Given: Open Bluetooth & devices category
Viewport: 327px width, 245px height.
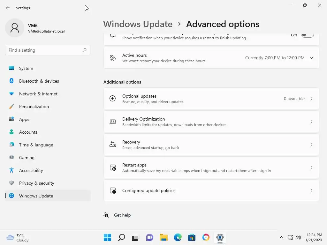Looking at the screenshot, I should pyautogui.click(x=48, y=81).
